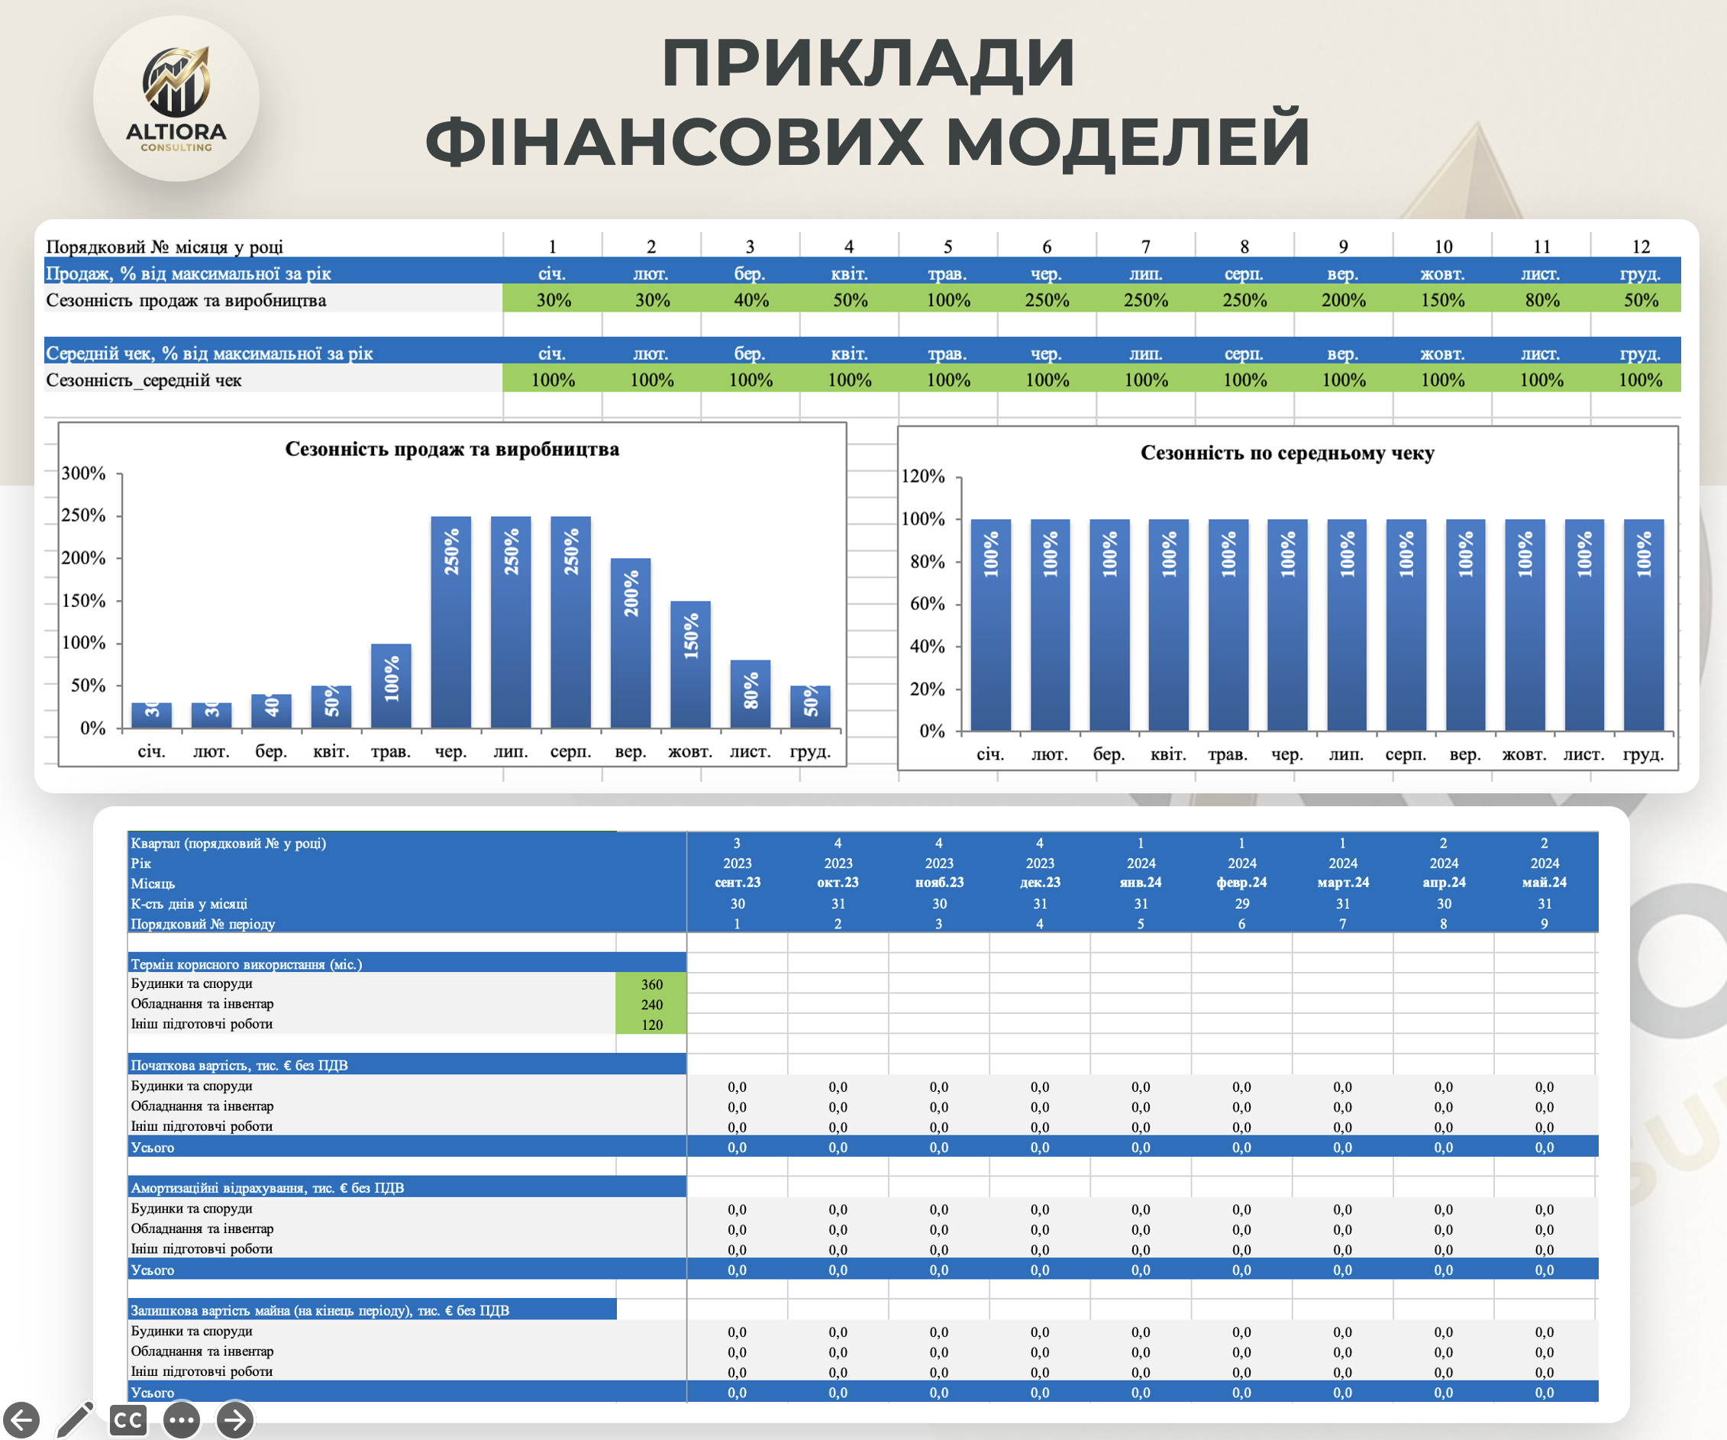
Task: Toggle closed captions CC button
Action: point(128,1420)
